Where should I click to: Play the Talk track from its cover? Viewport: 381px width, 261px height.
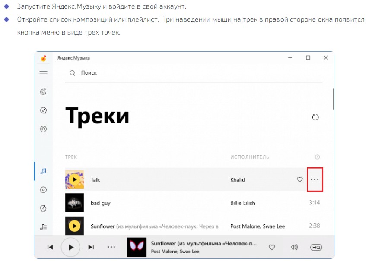pyautogui.click(x=75, y=179)
